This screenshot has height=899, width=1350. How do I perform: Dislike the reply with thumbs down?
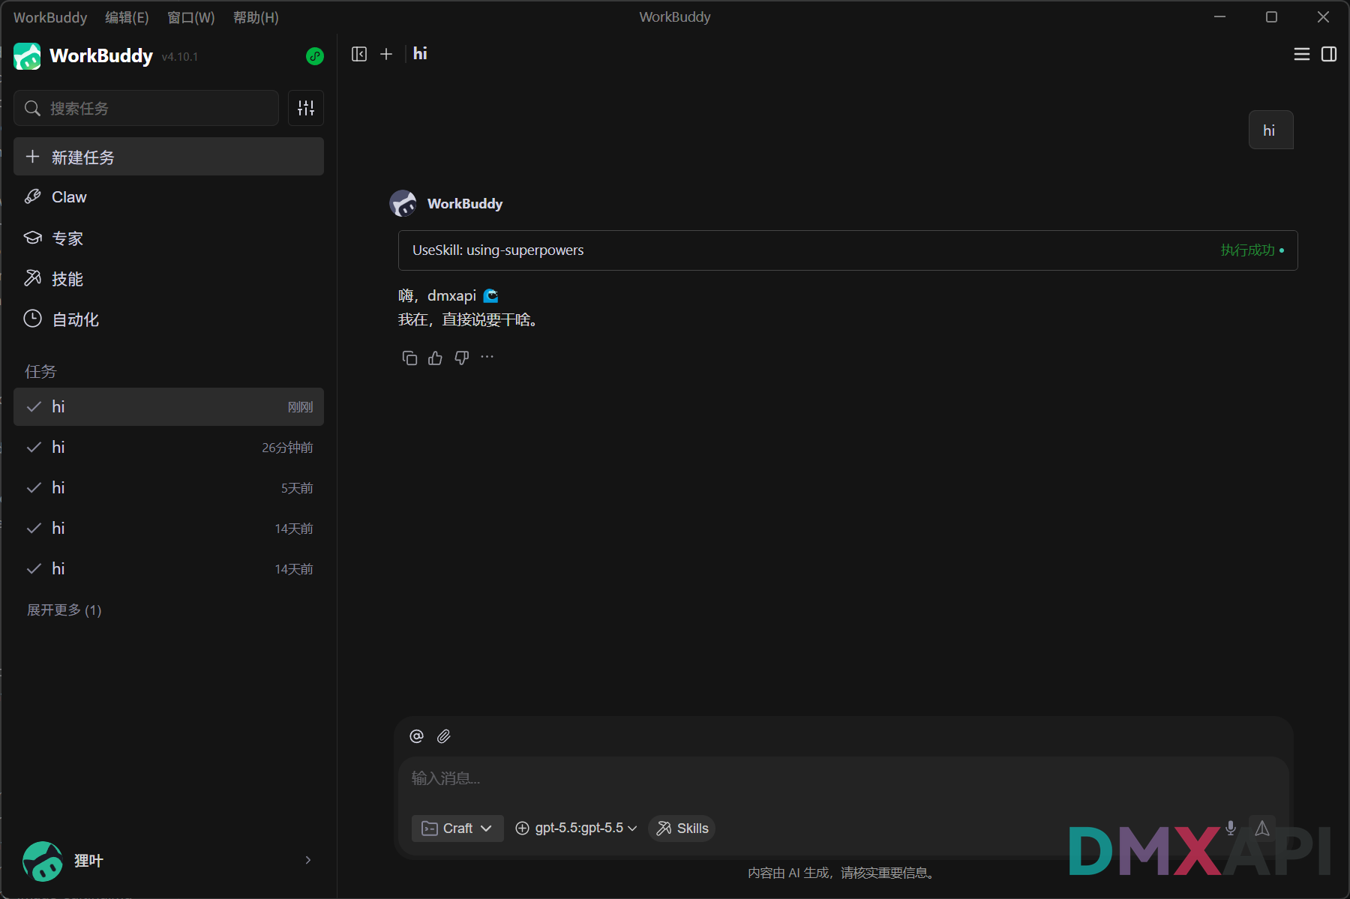tap(462, 358)
